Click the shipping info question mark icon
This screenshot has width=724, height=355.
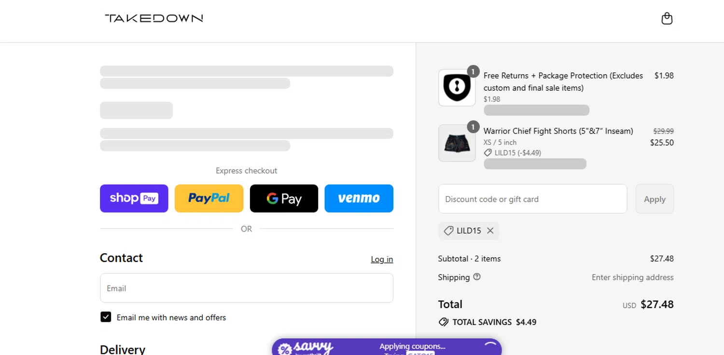[477, 277]
